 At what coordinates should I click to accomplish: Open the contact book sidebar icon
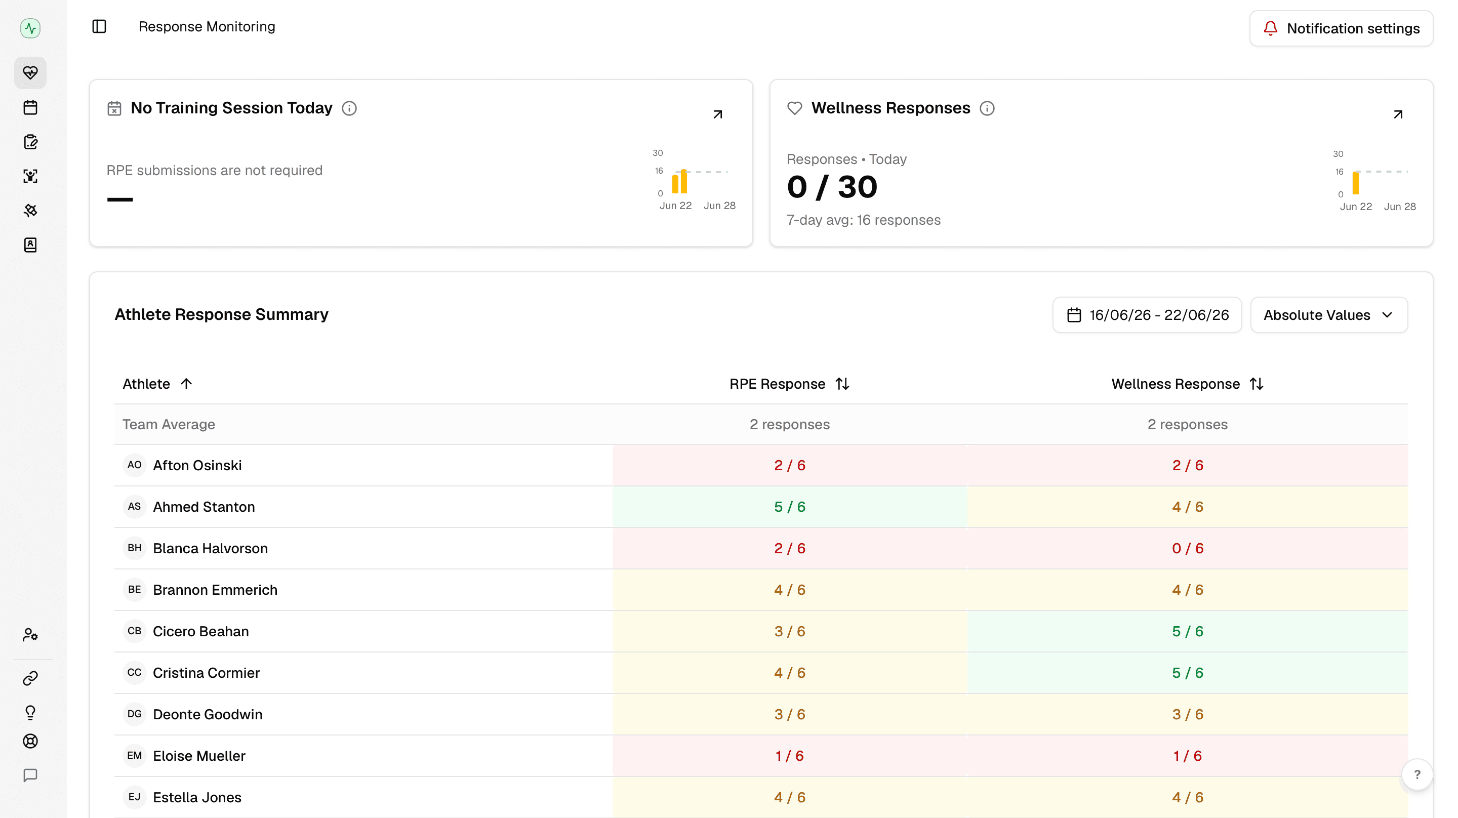pyautogui.click(x=30, y=244)
